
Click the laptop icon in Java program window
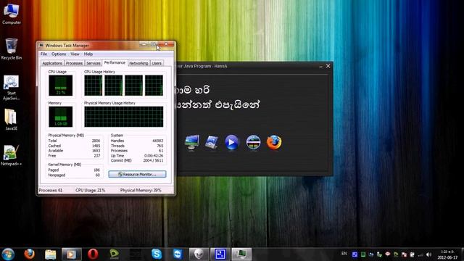coord(212,142)
